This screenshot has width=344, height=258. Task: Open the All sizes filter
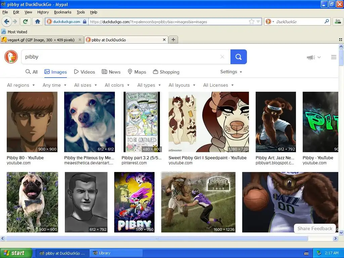point(85,85)
